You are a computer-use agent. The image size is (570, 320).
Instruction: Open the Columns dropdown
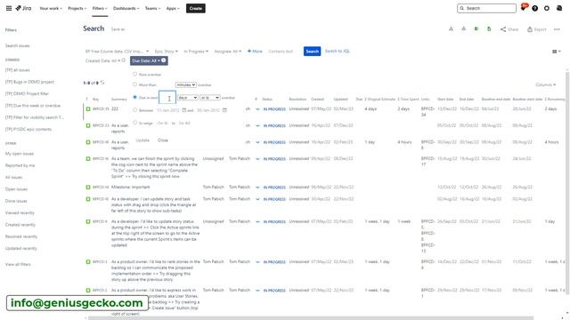tap(545, 85)
